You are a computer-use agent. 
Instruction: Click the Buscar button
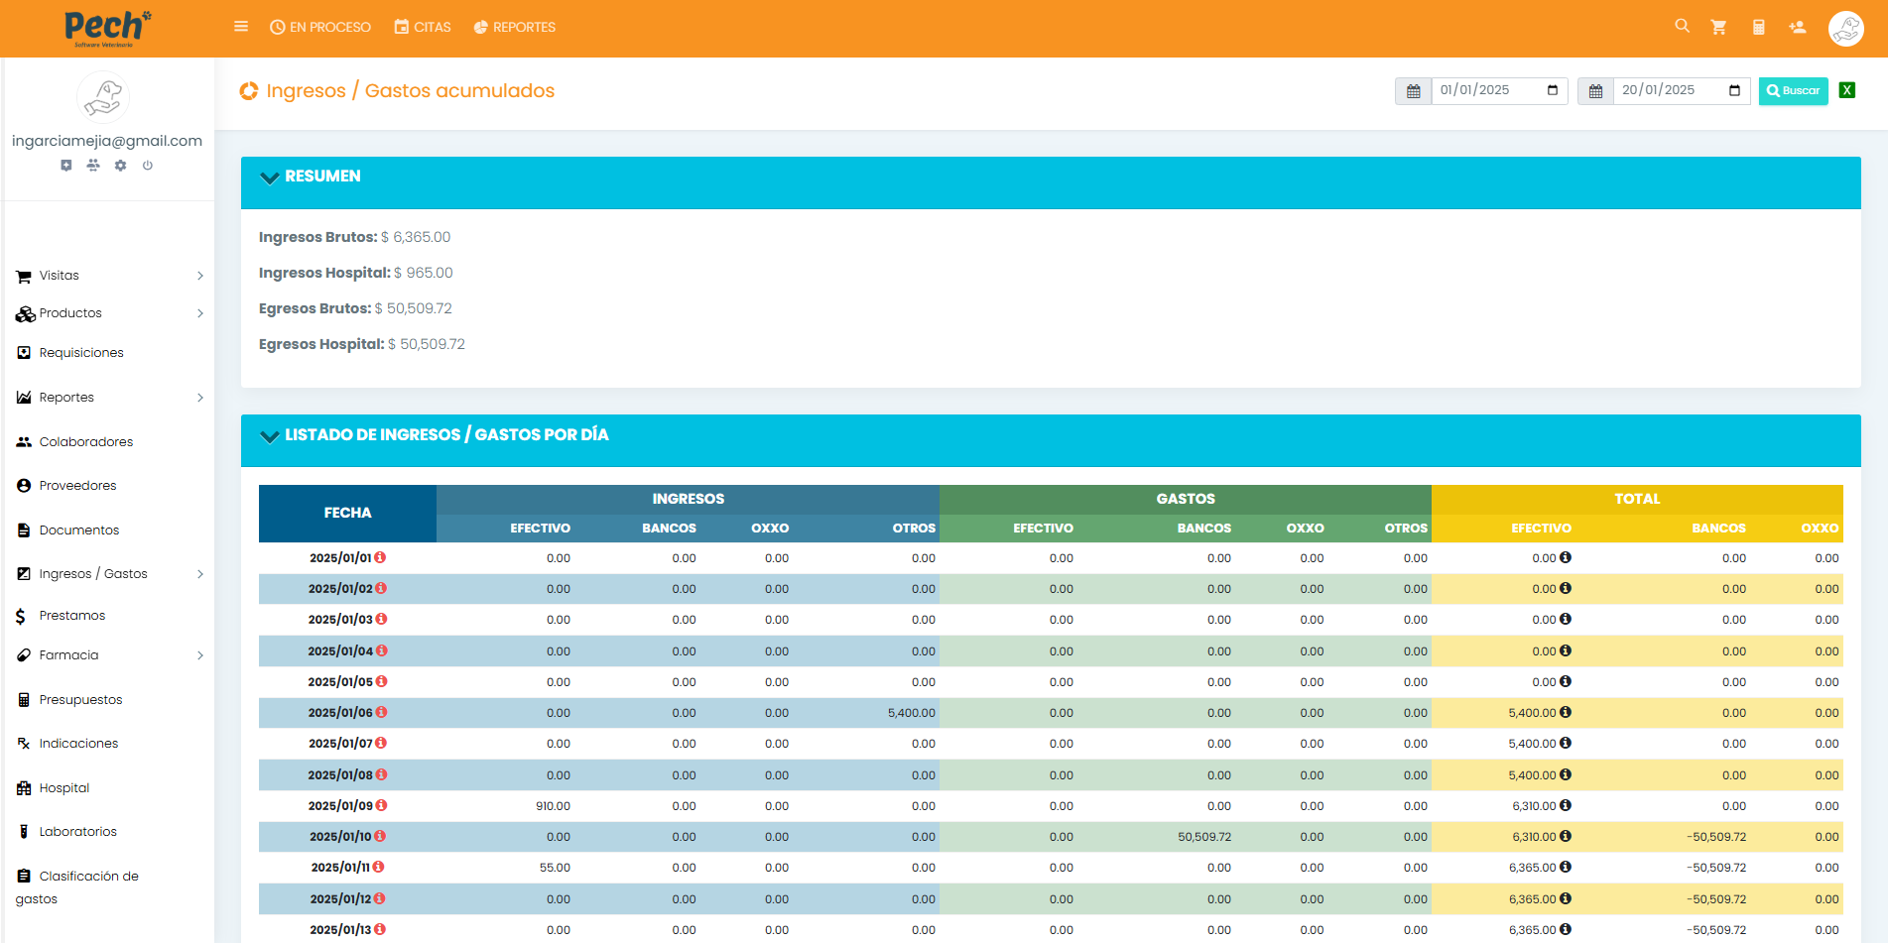point(1793,90)
